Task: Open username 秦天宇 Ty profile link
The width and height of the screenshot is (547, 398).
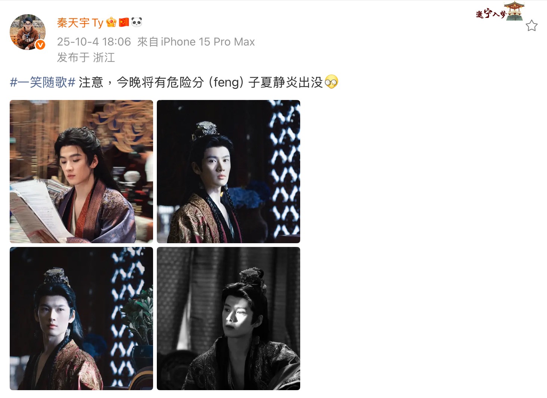Action: coord(80,23)
